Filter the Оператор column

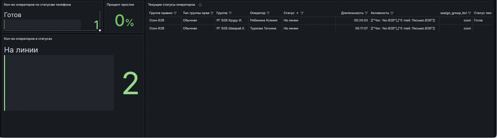point(268,13)
